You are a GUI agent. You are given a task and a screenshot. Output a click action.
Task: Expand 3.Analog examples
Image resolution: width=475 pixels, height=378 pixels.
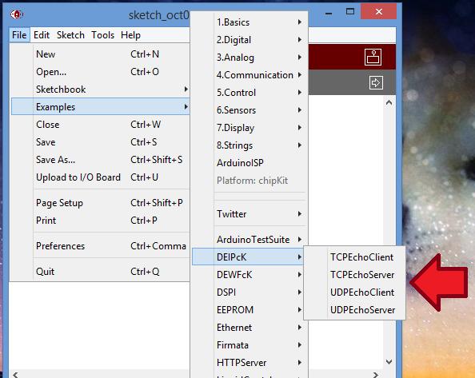(x=249, y=58)
